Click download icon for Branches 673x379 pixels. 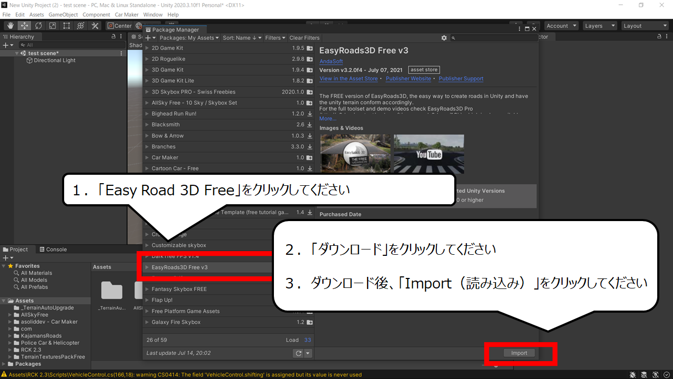click(x=310, y=147)
